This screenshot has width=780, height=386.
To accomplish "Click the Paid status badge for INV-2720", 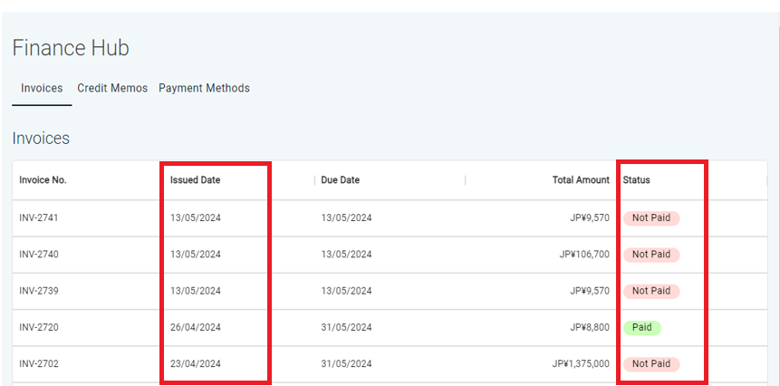I will pyautogui.click(x=641, y=327).
